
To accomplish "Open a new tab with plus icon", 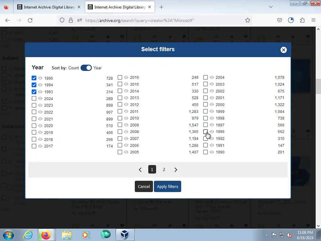I will pyautogui.click(x=161, y=7).
